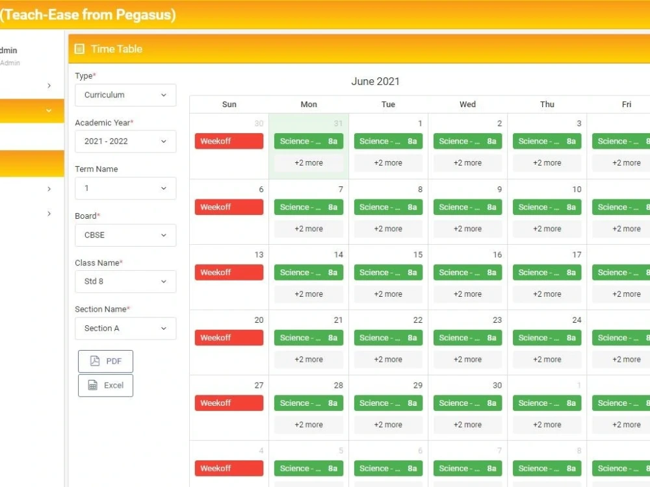This screenshot has height=487, width=650.
Task: Show +2 more events on June 22
Action: 388,360
